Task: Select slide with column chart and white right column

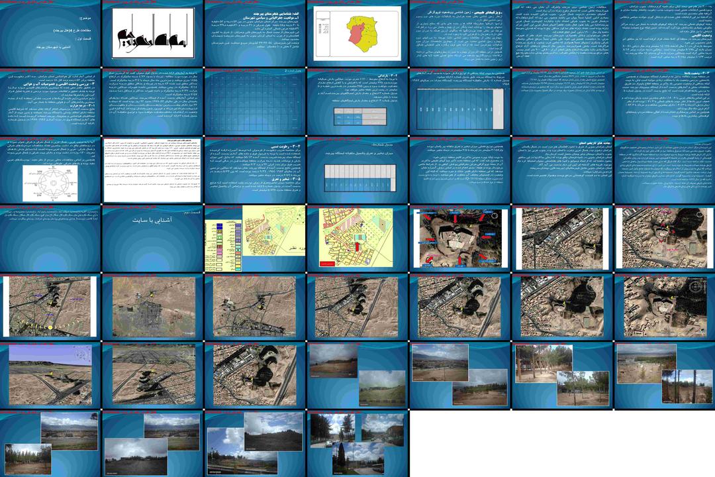Action: point(460,102)
